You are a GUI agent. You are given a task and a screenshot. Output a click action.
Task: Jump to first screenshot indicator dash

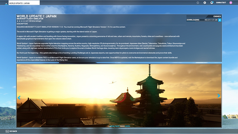[112, 126]
